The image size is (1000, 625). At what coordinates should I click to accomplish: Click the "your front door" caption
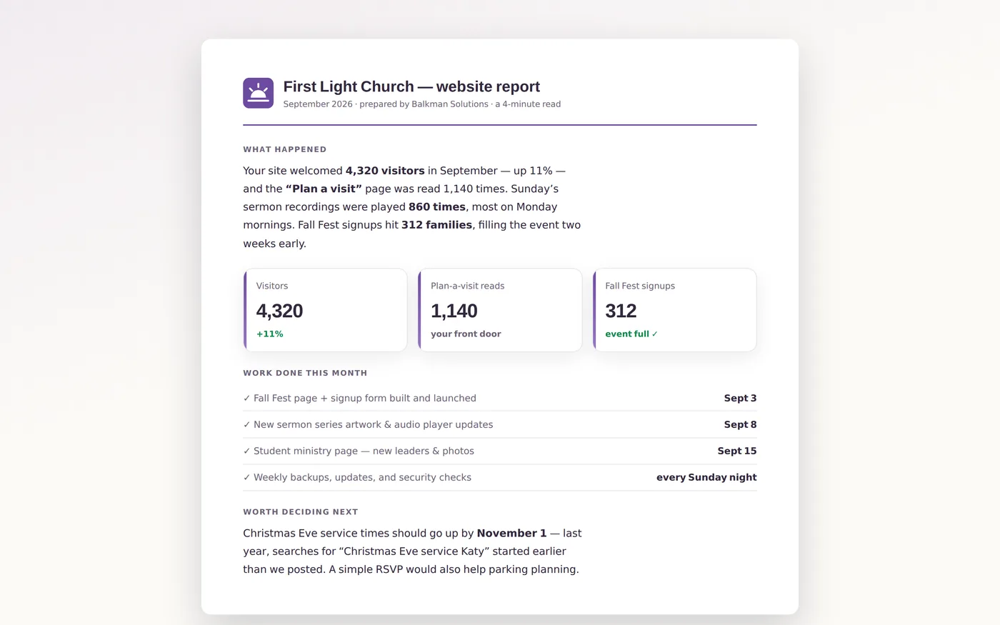(466, 334)
